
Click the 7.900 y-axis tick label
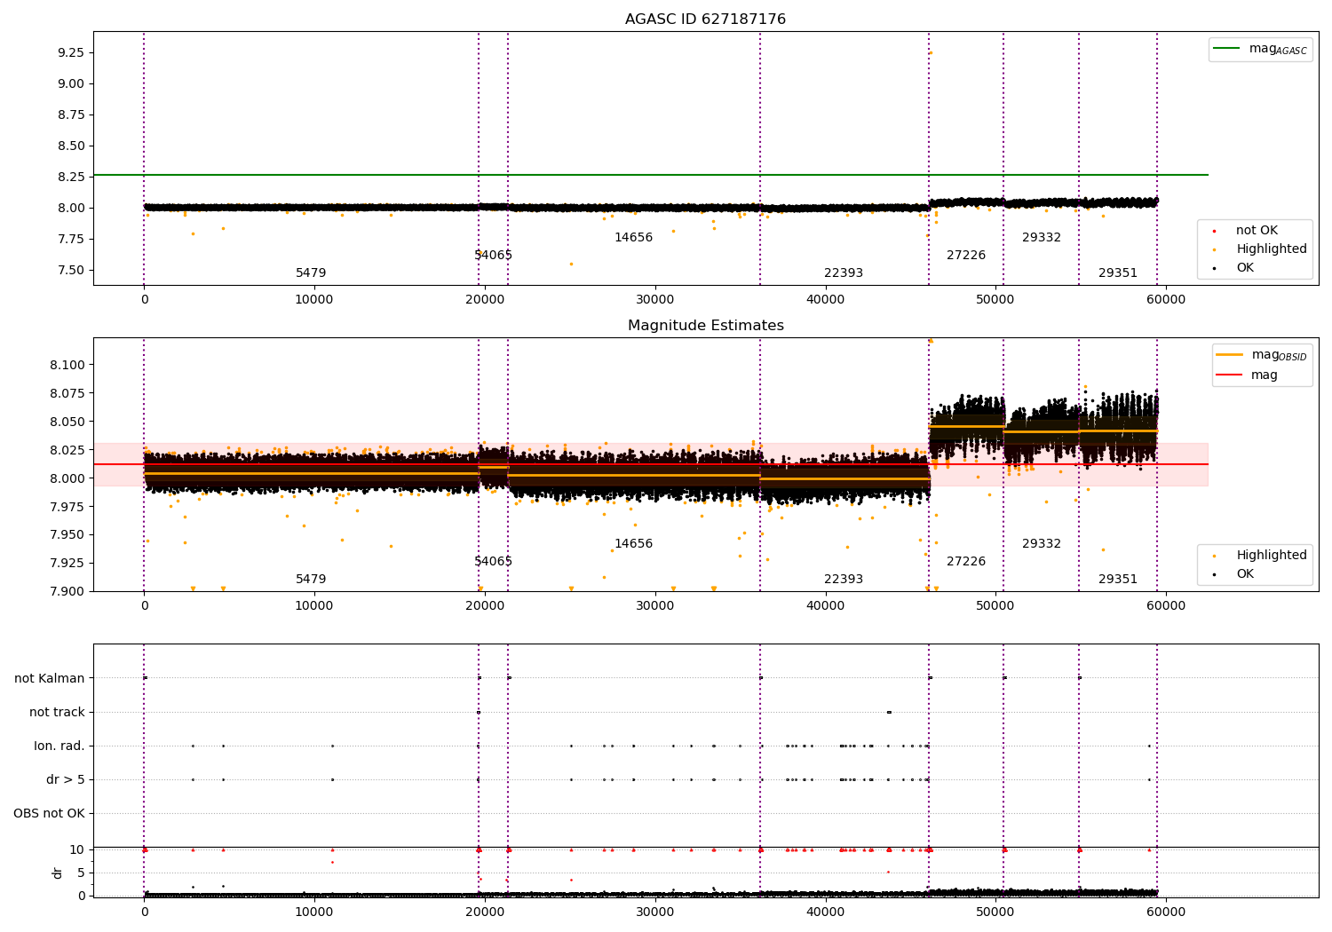click(x=67, y=591)
